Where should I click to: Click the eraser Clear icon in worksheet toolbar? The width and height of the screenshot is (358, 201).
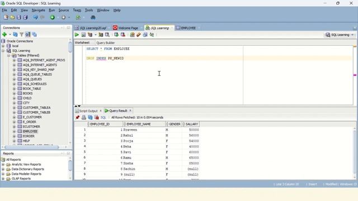(x=139, y=35)
